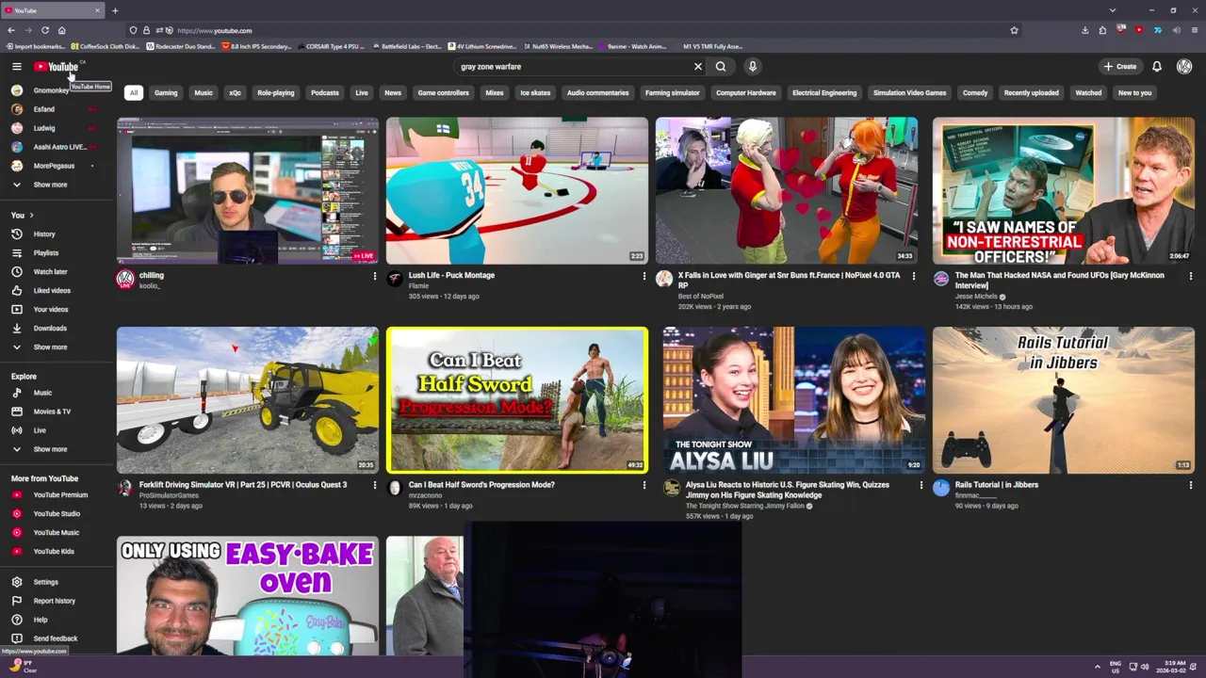Open the Alysa Liu Tonight Show thumbnail
1206x678 pixels.
click(x=791, y=400)
